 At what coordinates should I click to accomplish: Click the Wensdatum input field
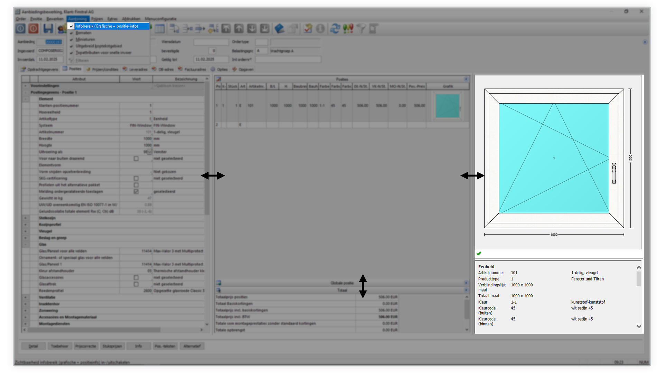[211, 42]
